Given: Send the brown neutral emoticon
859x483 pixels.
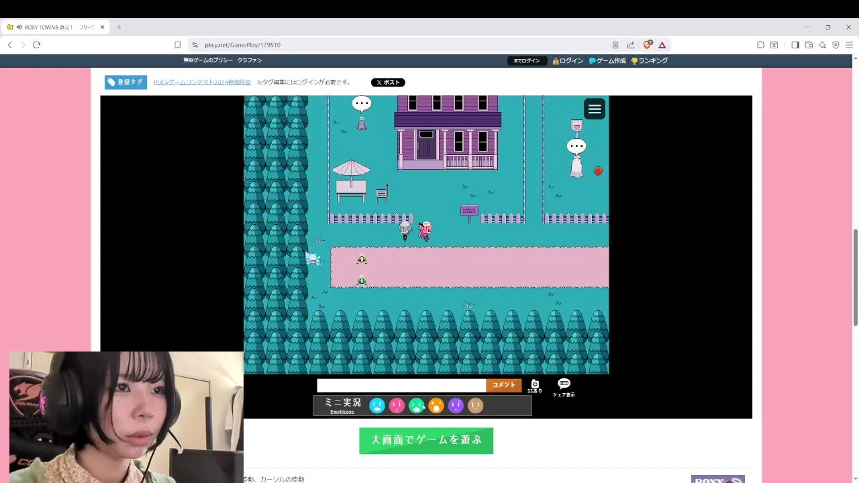Looking at the screenshot, I should [x=475, y=405].
